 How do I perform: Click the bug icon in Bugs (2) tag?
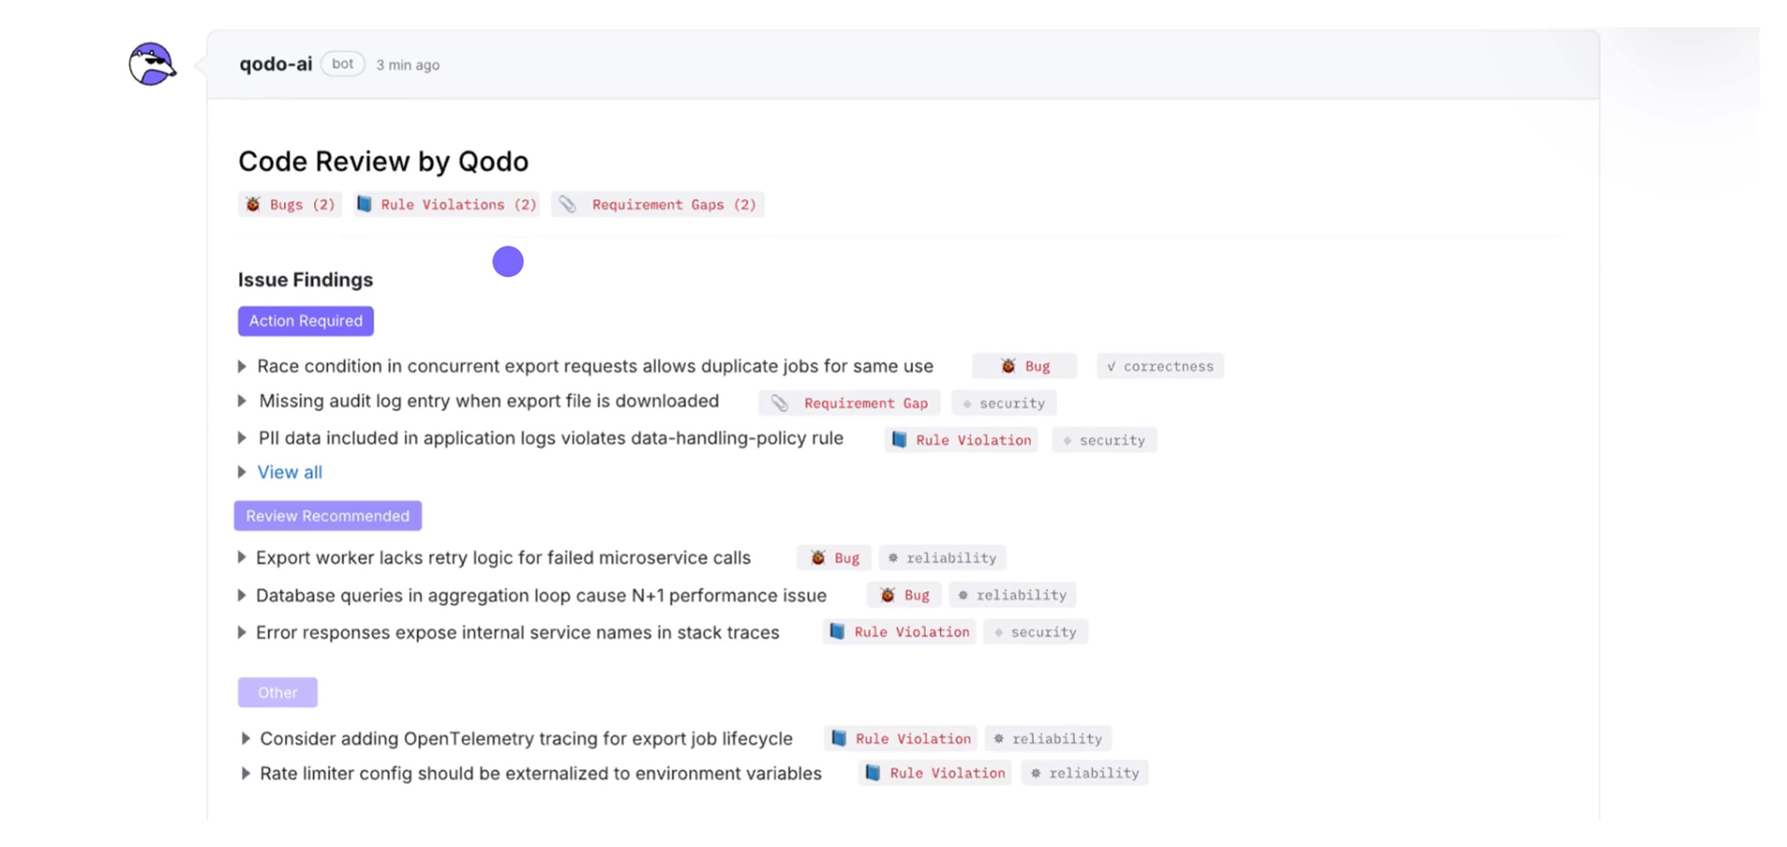(x=253, y=205)
